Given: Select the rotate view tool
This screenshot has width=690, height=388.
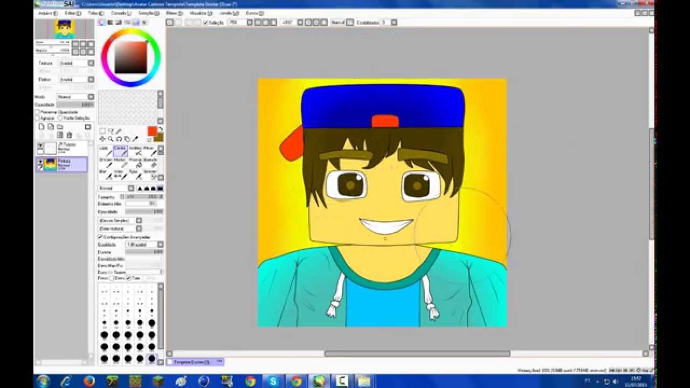Looking at the screenshot, I should coord(119,139).
